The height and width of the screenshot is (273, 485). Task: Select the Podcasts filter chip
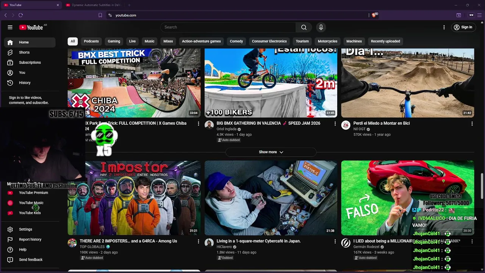coord(91,41)
